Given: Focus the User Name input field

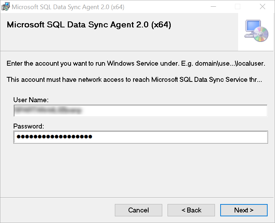Looking at the screenshot, I should click(x=140, y=111).
